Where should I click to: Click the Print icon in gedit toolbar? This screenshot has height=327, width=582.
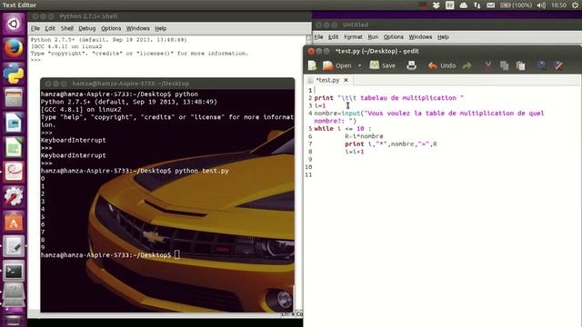click(x=411, y=65)
